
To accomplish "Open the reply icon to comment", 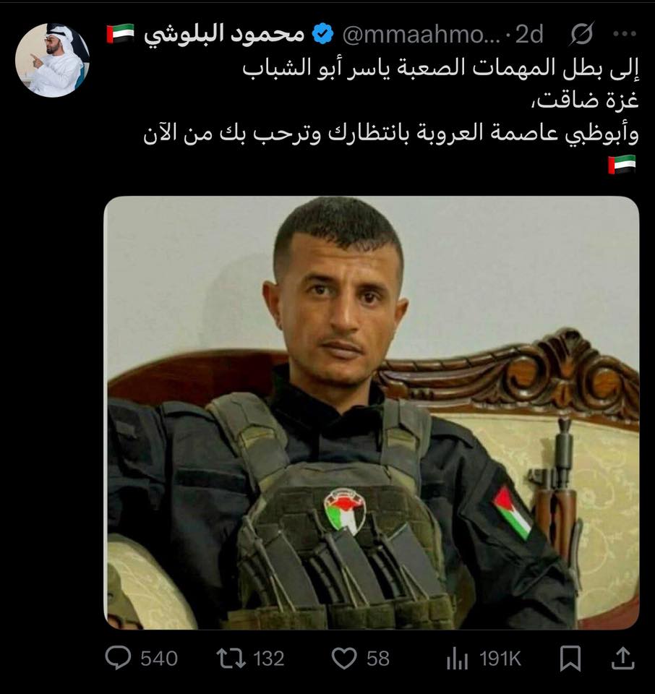I will (118, 658).
